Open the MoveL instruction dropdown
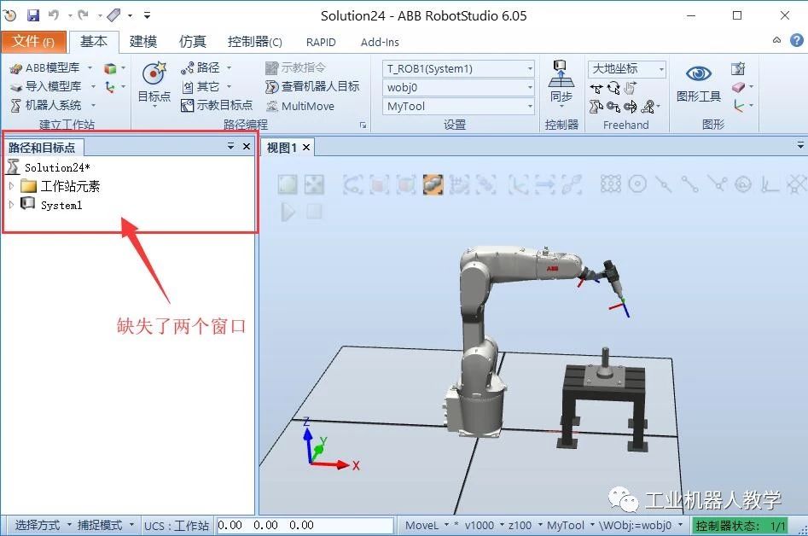 (427, 525)
